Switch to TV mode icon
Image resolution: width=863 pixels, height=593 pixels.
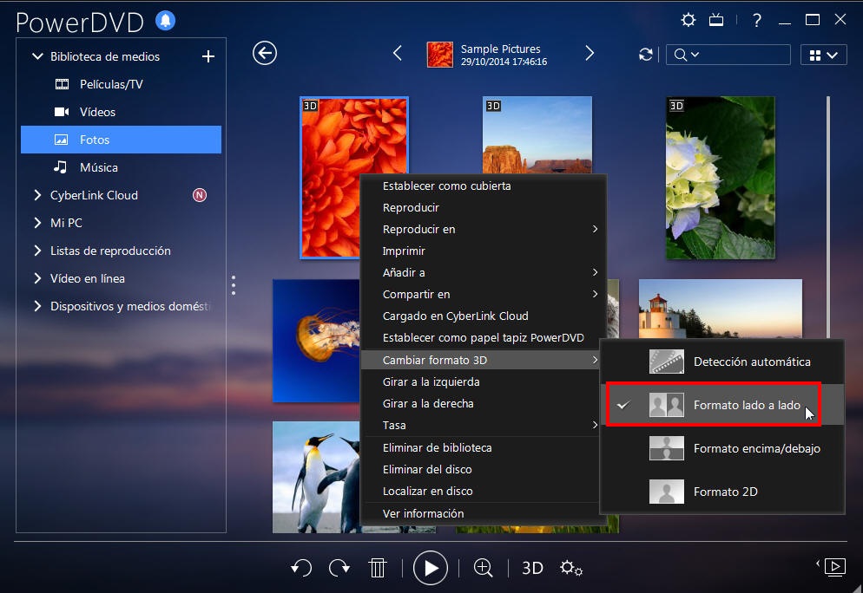coord(716,20)
